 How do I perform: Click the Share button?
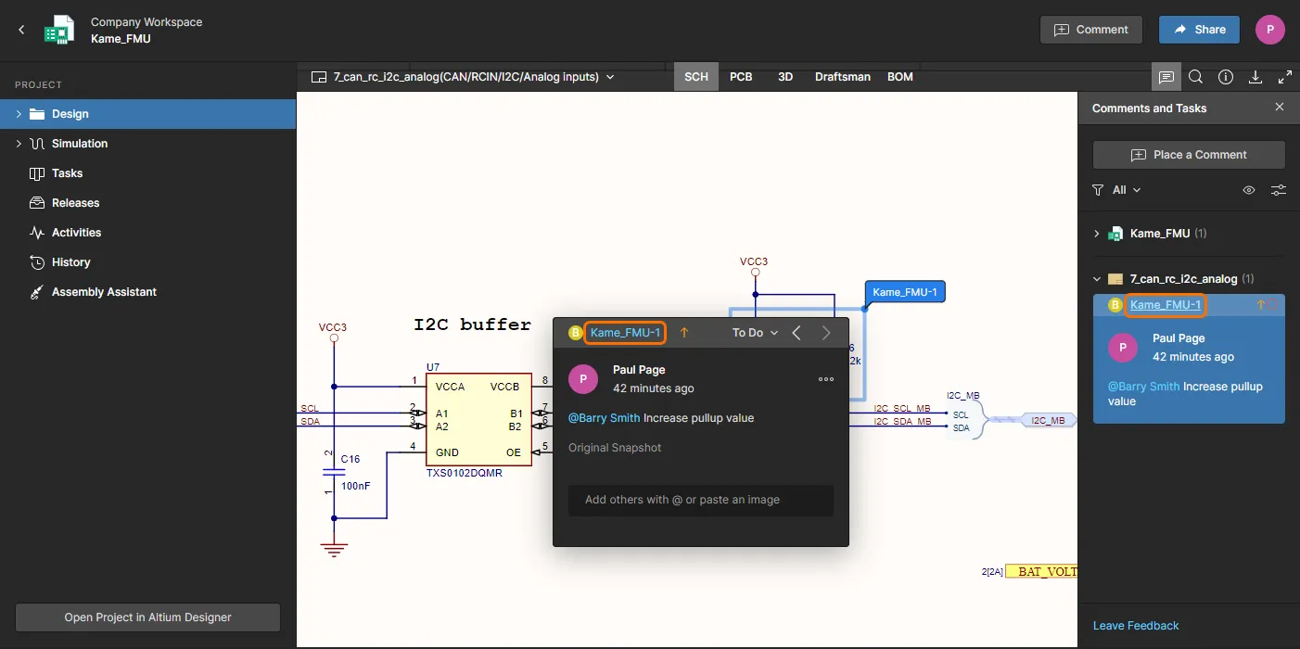point(1199,30)
